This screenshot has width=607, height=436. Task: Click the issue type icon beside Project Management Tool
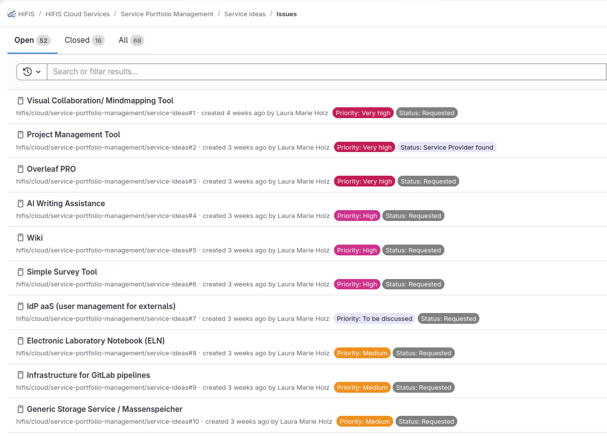20,134
